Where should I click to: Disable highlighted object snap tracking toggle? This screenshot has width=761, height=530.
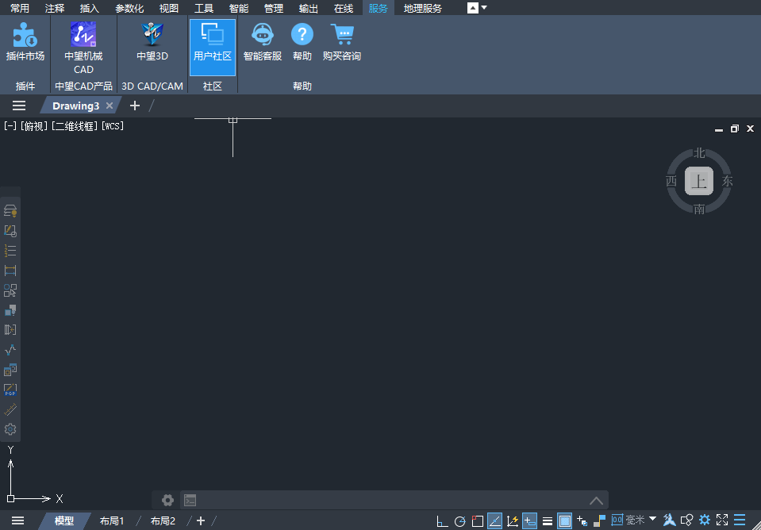(x=494, y=521)
